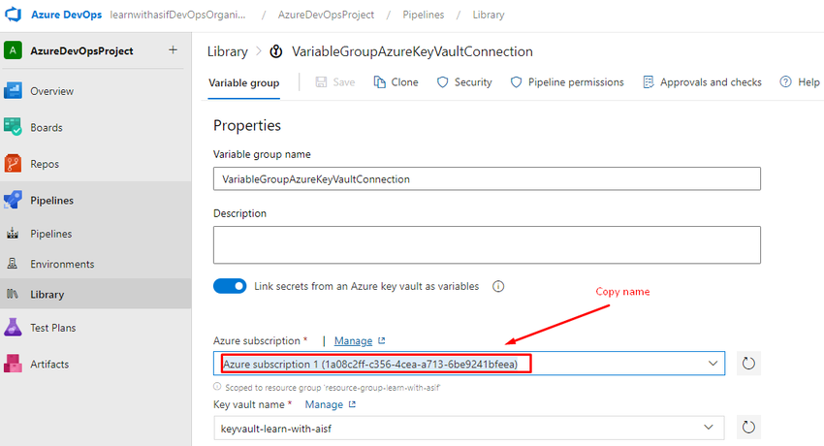824x446 pixels.
Task: Click the info icon beside Link secrets
Action: [x=498, y=287]
